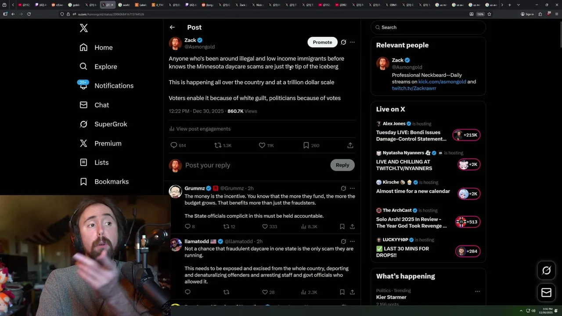Open the floating messages button
Image resolution: width=562 pixels, height=316 pixels.
click(546, 293)
